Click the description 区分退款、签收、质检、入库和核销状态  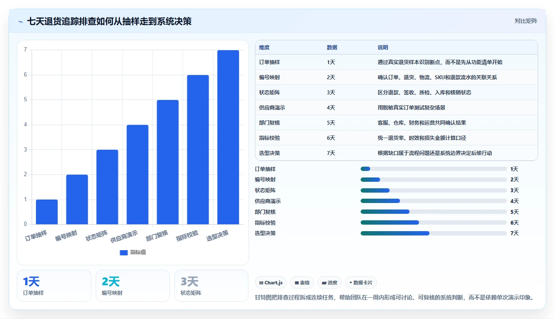pos(424,93)
